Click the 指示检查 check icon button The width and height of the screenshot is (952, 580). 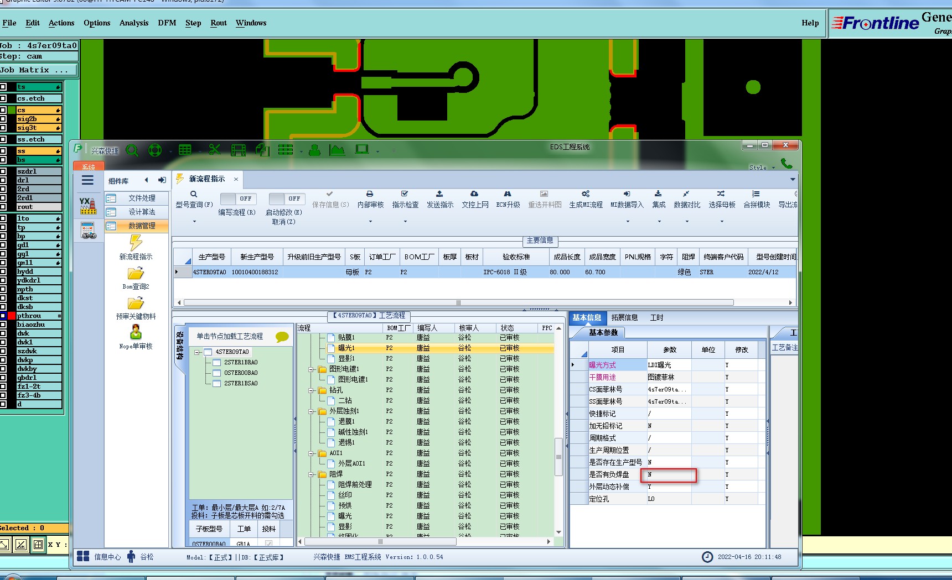405,200
